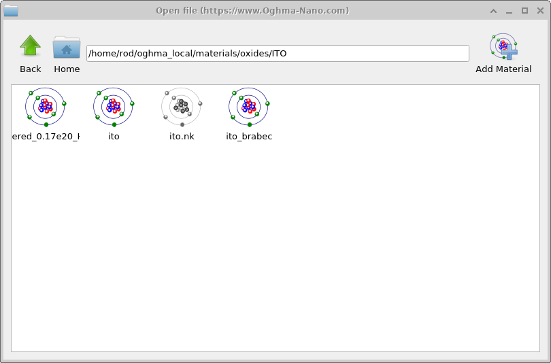Click the 'ito.nk' file name text
The width and height of the screenshot is (551, 363).
182,136
